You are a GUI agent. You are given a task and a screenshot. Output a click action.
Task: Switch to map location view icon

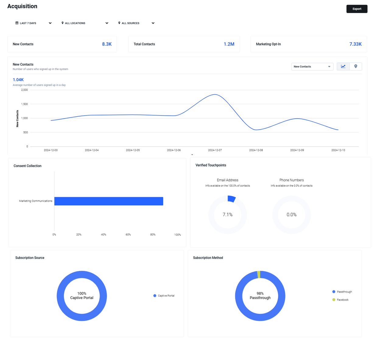(356, 66)
